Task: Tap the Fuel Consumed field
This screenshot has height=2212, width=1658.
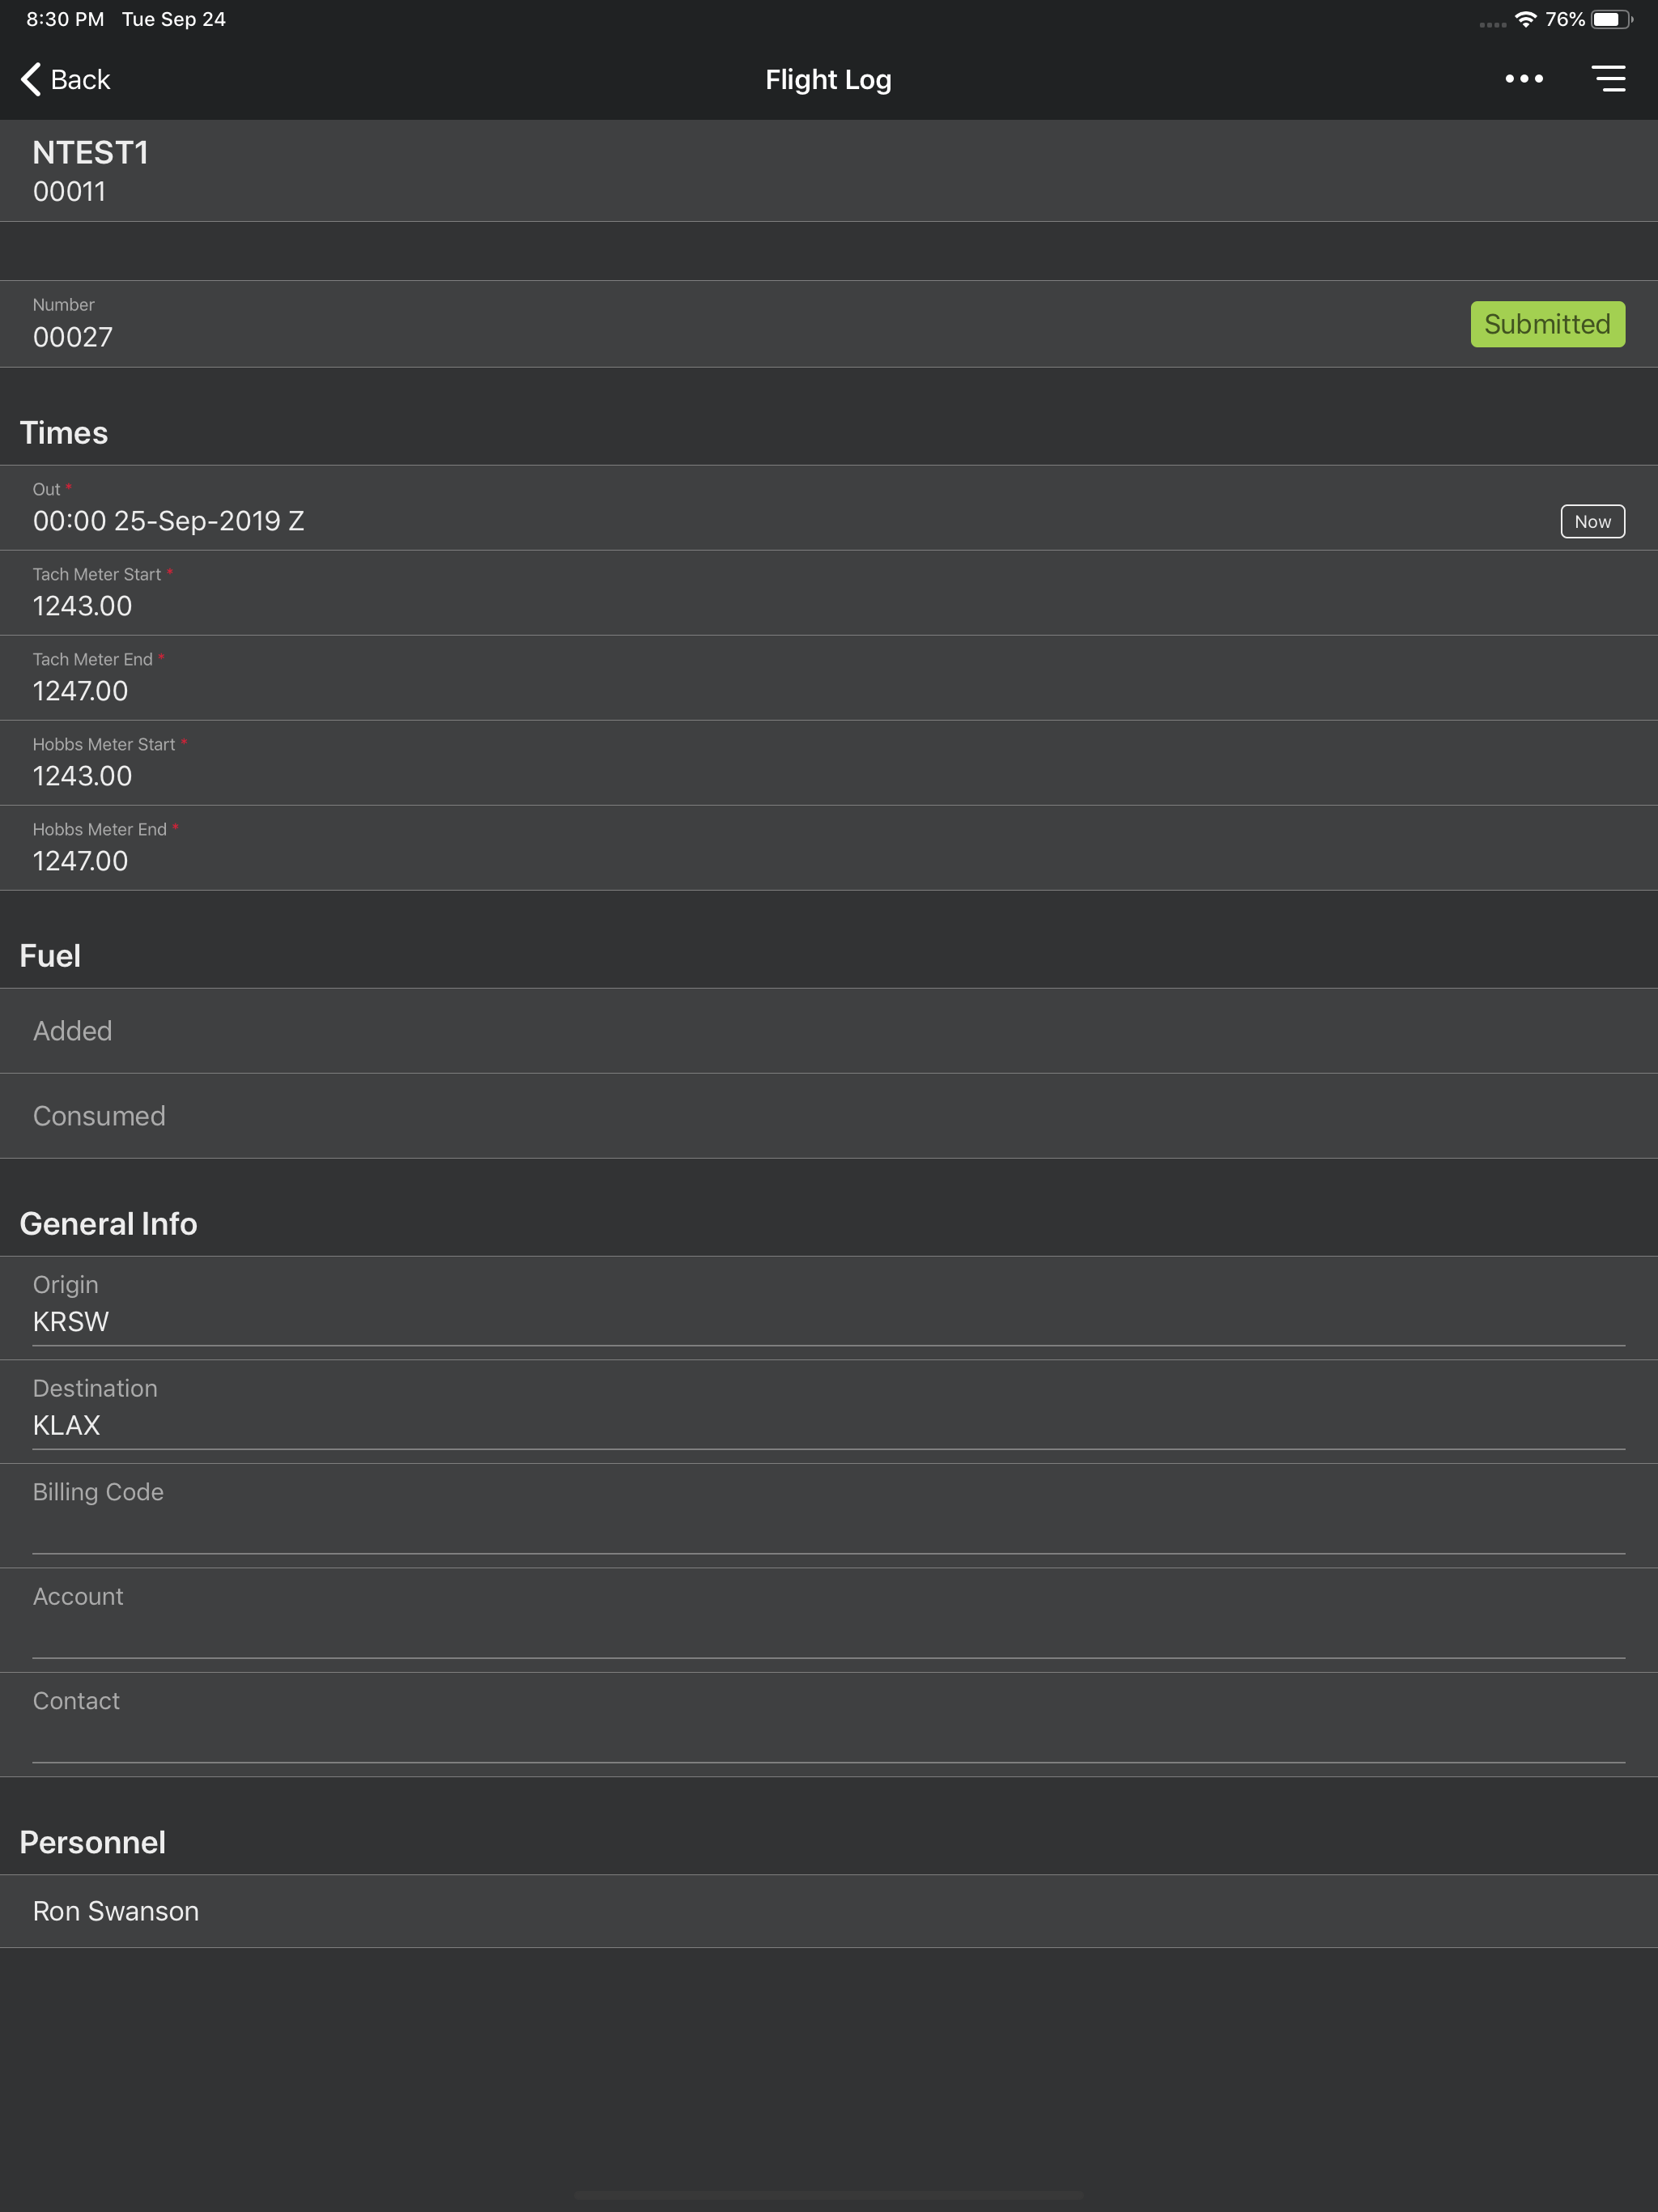Action: tap(829, 1116)
